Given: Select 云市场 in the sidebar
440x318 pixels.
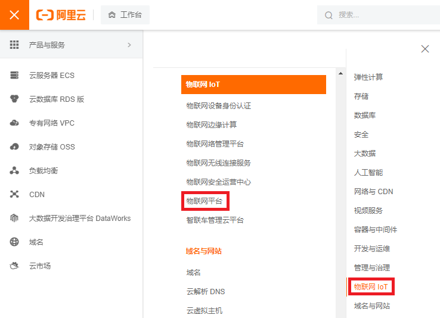Looking at the screenshot, I should pos(40,266).
